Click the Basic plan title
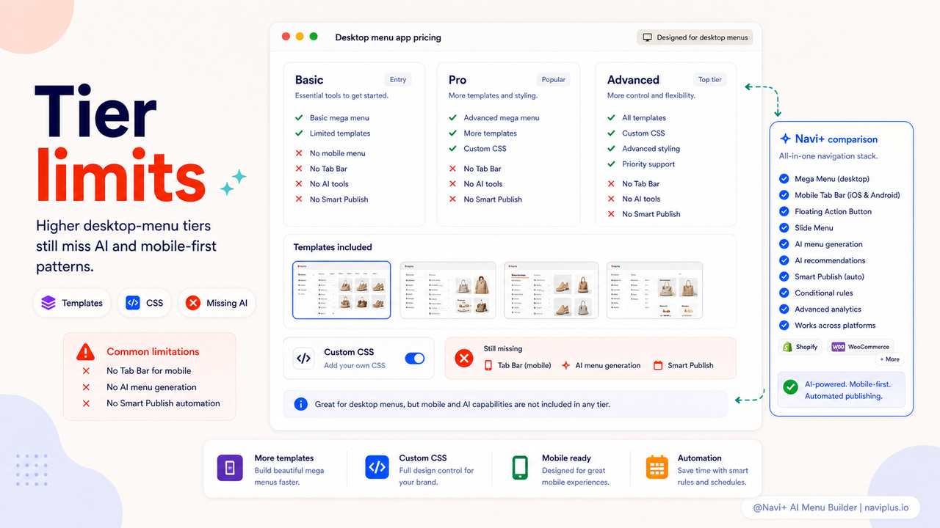Image resolution: width=940 pixels, height=528 pixels. 309,80
